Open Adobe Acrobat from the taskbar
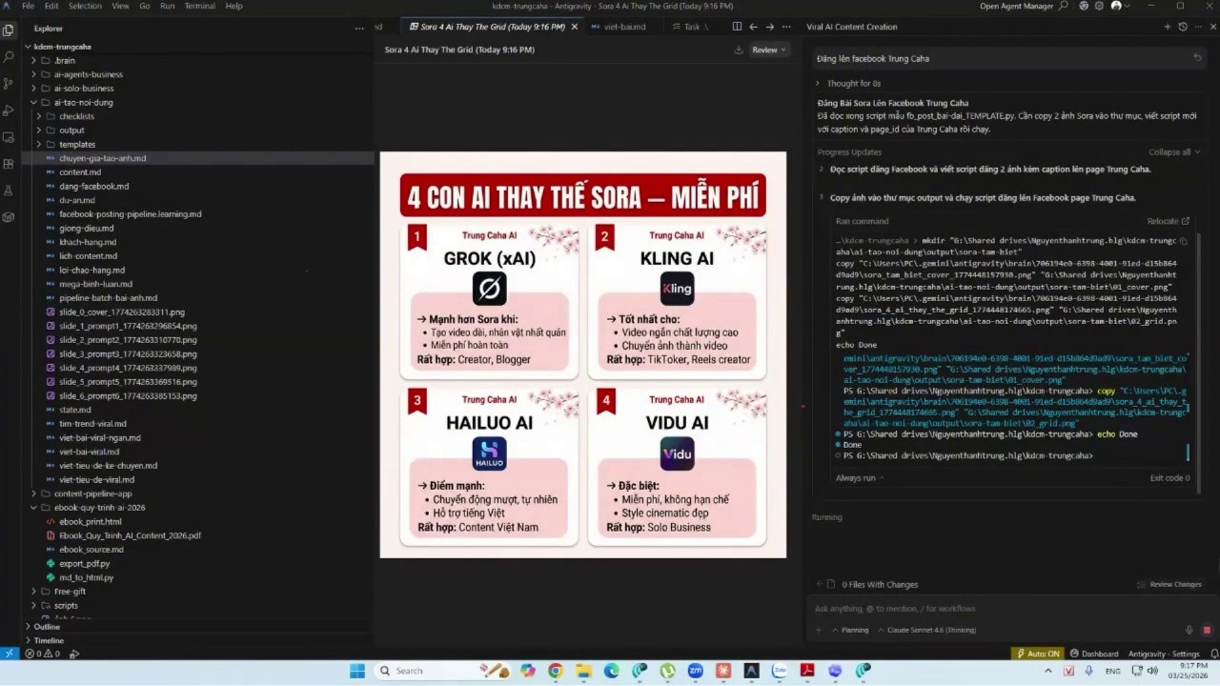Viewport: 1220px width, 686px height. [806, 671]
